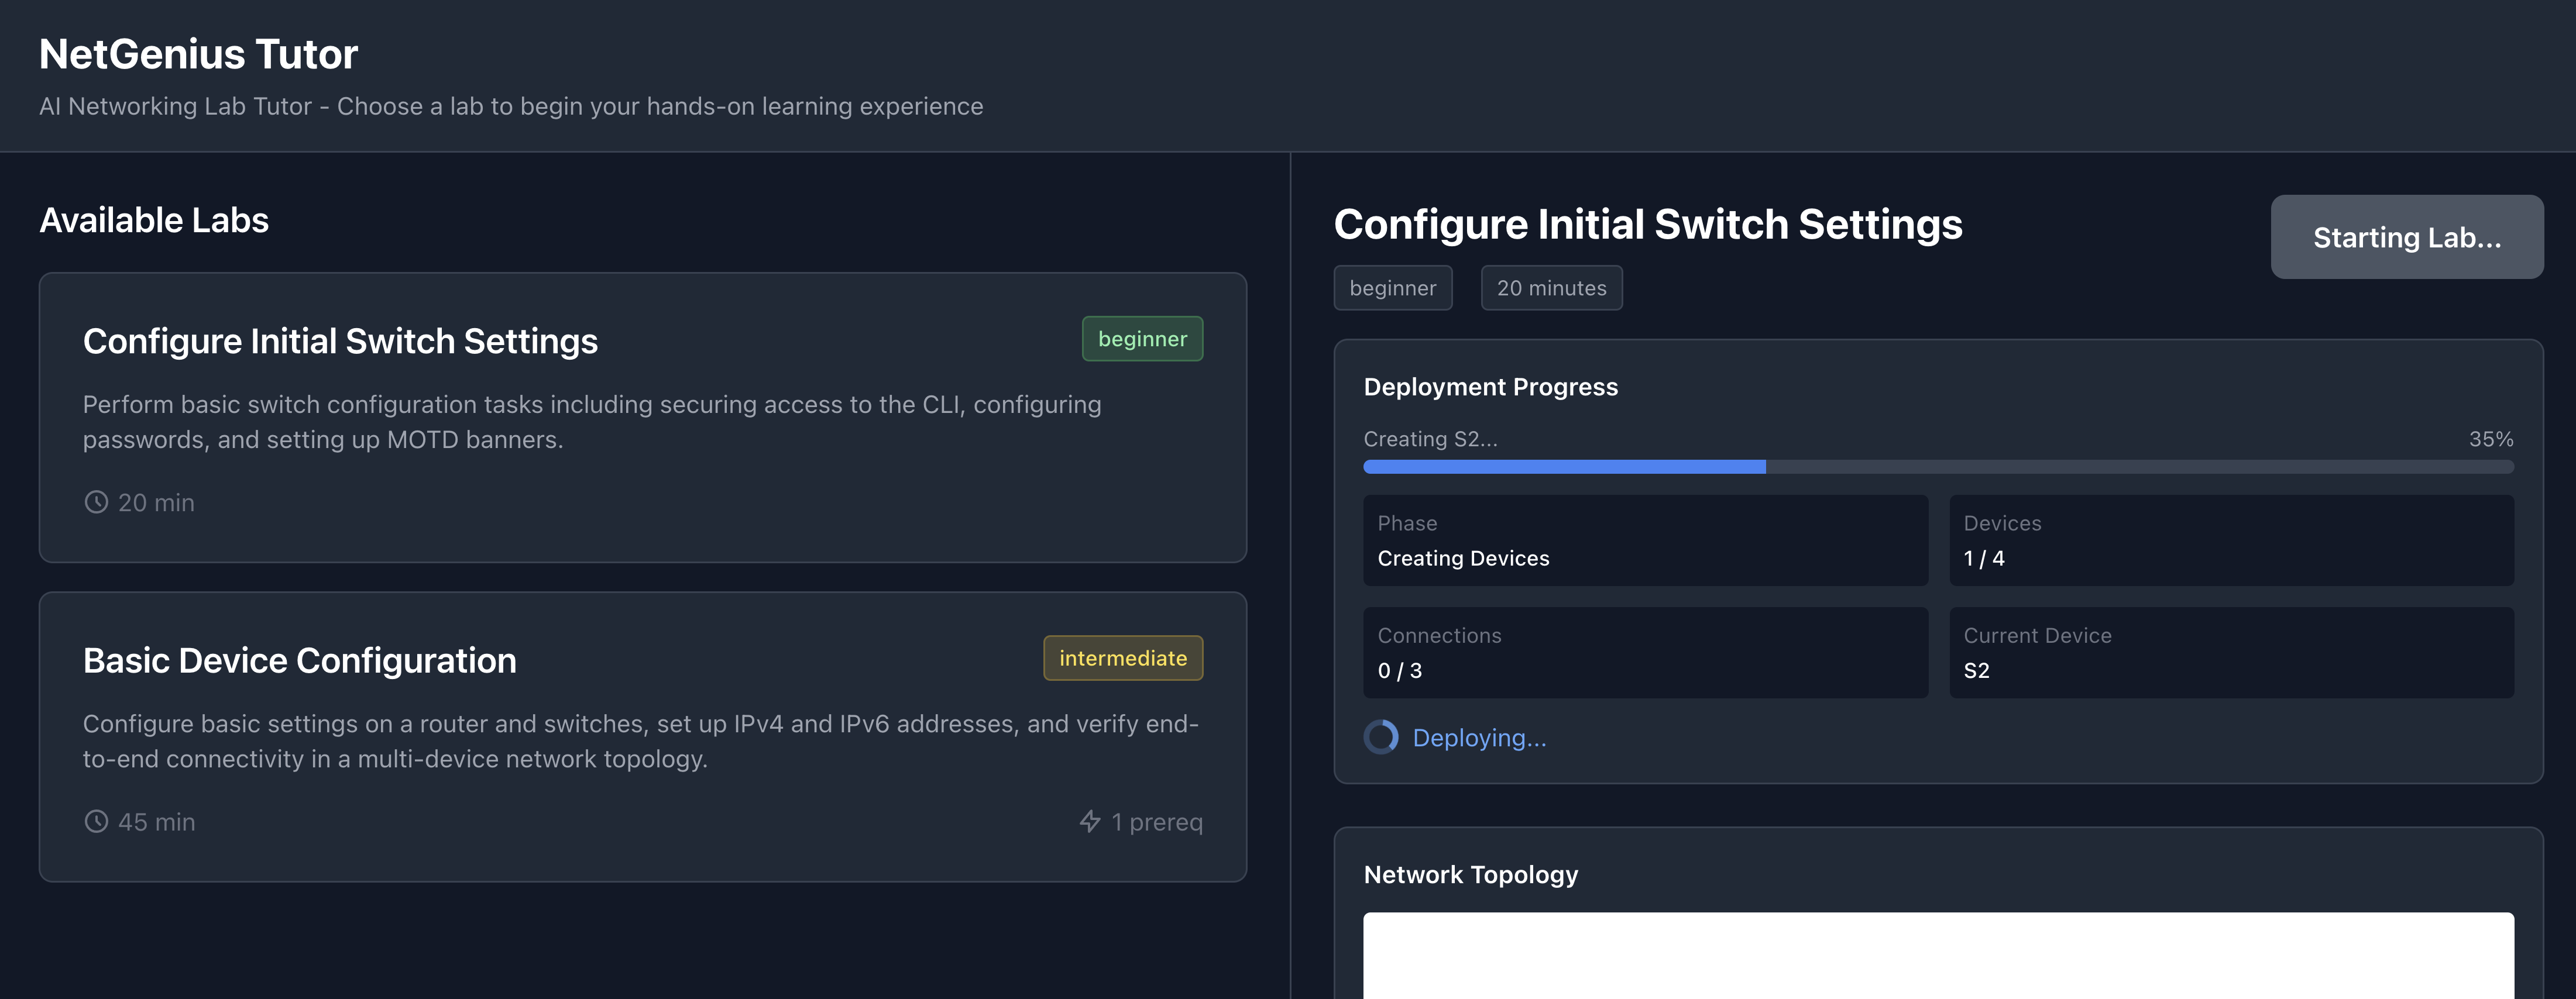Click the 20 minutes tag

click(x=1551, y=289)
